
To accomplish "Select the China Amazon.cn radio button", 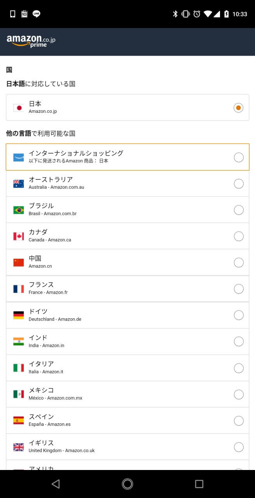I will [x=239, y=263].
